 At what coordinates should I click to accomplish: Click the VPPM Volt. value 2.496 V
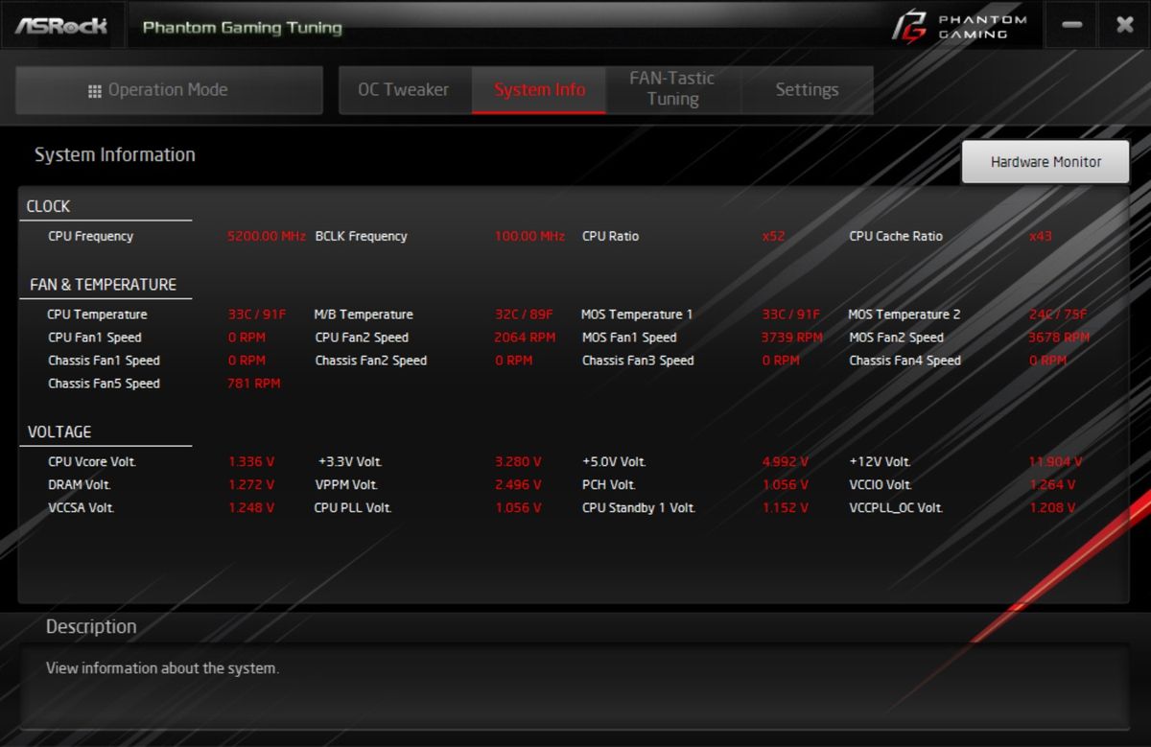(x=518, y=485)
